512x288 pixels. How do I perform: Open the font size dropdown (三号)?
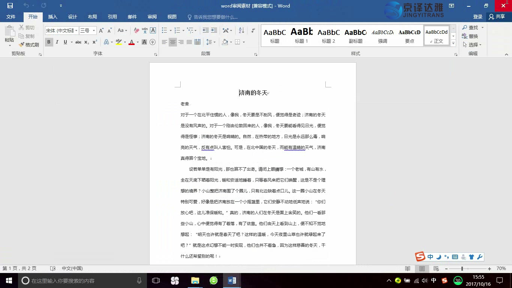tap(94, 31)
